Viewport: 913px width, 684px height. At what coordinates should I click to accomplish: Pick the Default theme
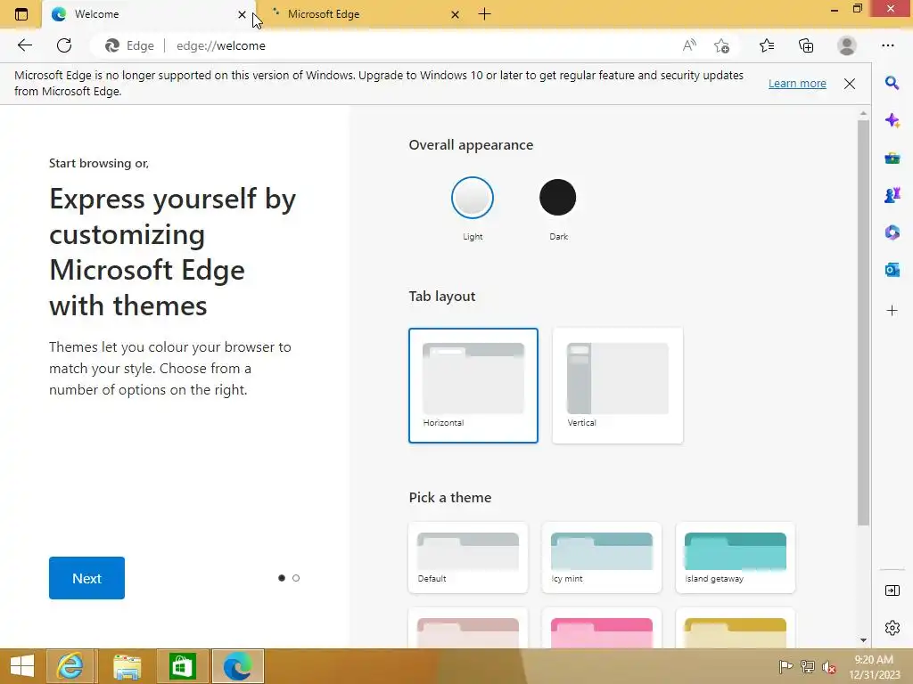click(467, 558)
